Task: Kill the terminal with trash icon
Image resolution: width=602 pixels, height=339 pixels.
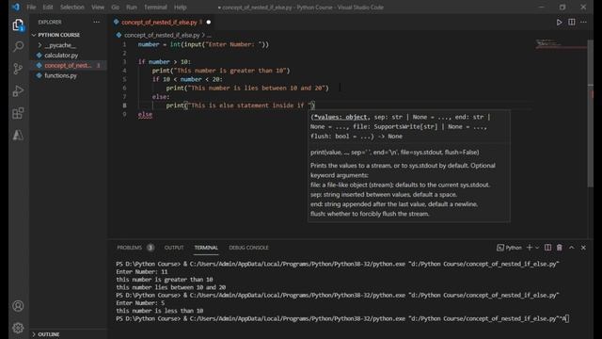Action: (560, 248)
